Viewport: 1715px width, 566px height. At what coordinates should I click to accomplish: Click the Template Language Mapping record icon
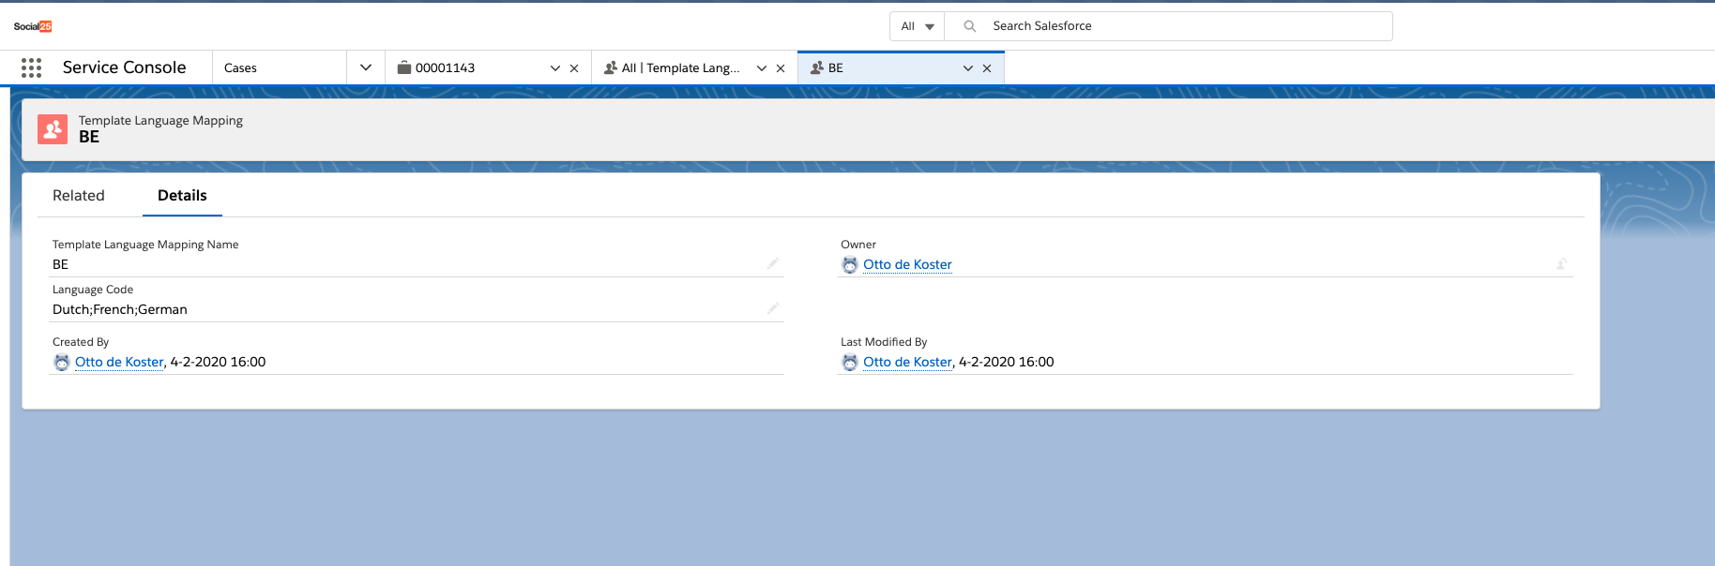click(53, 129)
